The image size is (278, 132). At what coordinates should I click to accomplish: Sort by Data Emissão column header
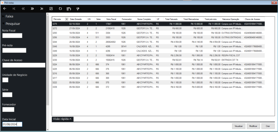(x=77, y=19)
